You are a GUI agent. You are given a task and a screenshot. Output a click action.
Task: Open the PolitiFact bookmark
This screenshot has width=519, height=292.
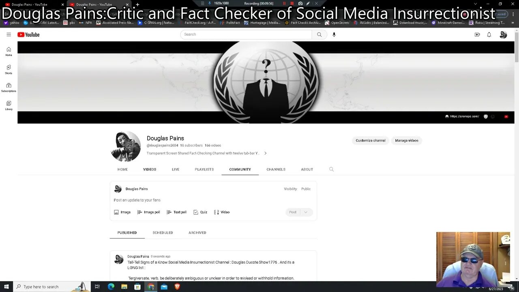[230, 23]
